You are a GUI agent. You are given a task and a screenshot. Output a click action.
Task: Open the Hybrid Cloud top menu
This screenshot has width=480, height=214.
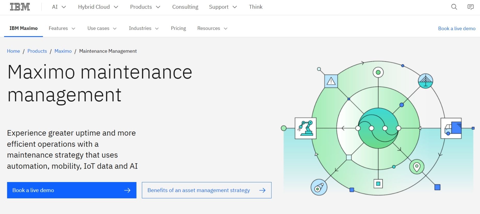click(x=98, y=7)
